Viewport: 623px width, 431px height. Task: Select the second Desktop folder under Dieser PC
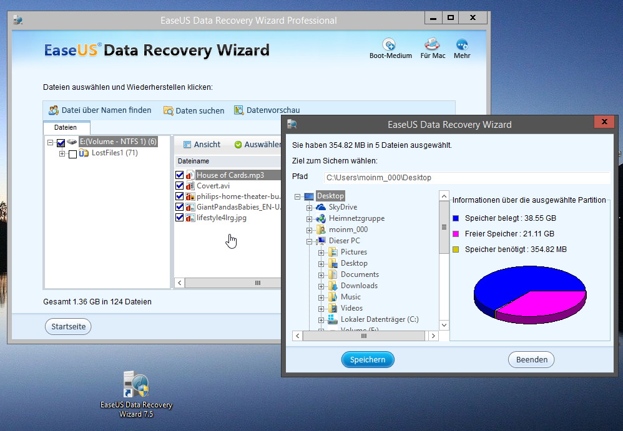[354, 263]
